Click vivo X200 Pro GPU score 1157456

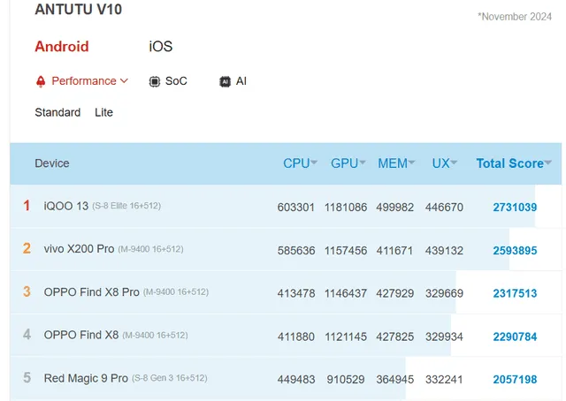[346, 251]
